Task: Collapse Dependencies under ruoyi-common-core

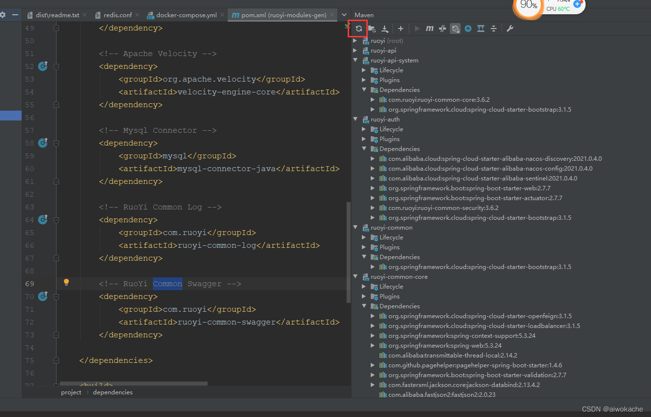Action: [x=364, y=306]
